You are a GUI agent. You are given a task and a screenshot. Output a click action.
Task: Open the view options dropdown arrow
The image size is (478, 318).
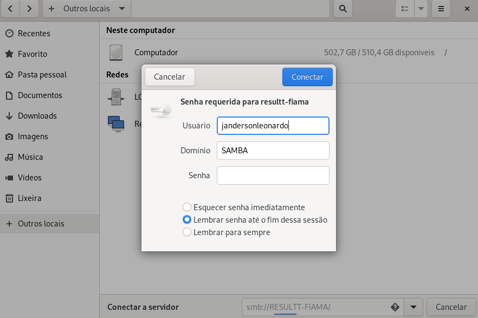tap(421, 9)
